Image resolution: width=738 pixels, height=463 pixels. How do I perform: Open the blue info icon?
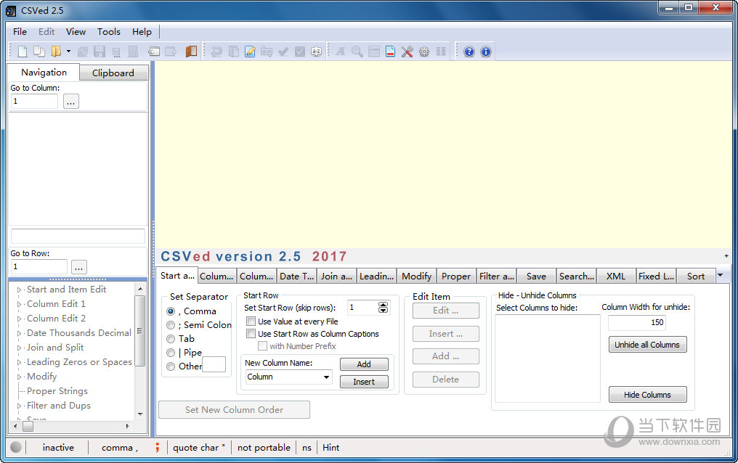click(486, 52)
